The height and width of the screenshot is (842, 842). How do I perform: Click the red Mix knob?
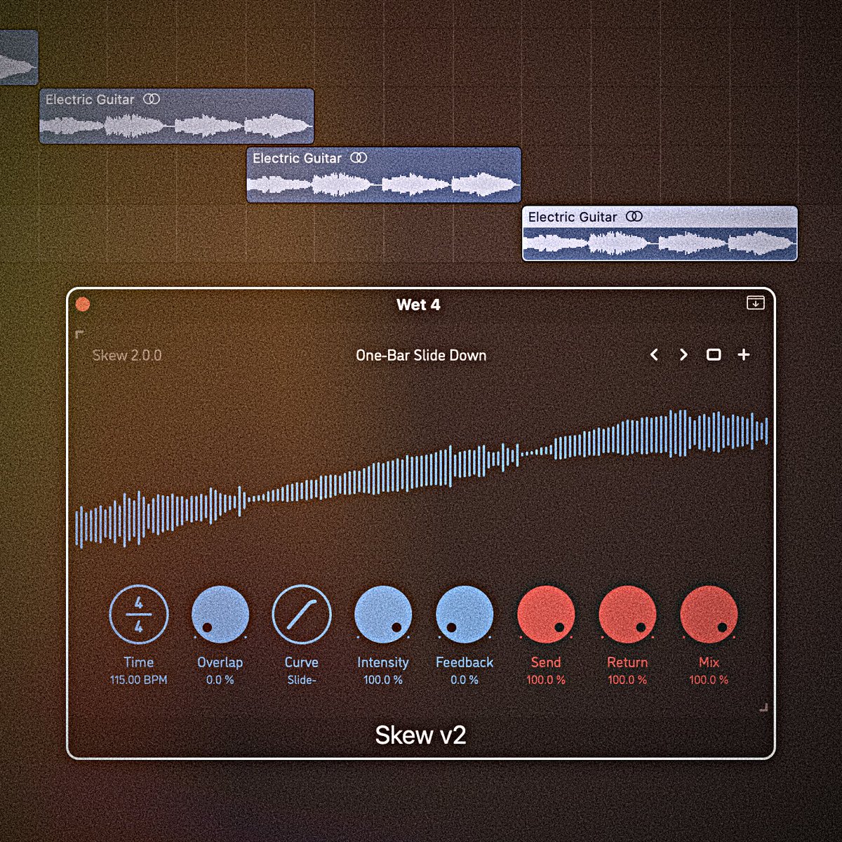pyautogui.click(x=709, y=615)
